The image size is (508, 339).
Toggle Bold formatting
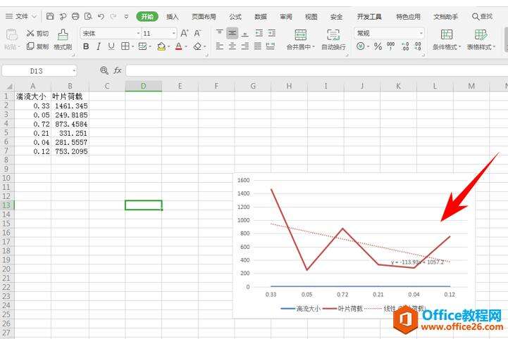click(x=86, y=46)
